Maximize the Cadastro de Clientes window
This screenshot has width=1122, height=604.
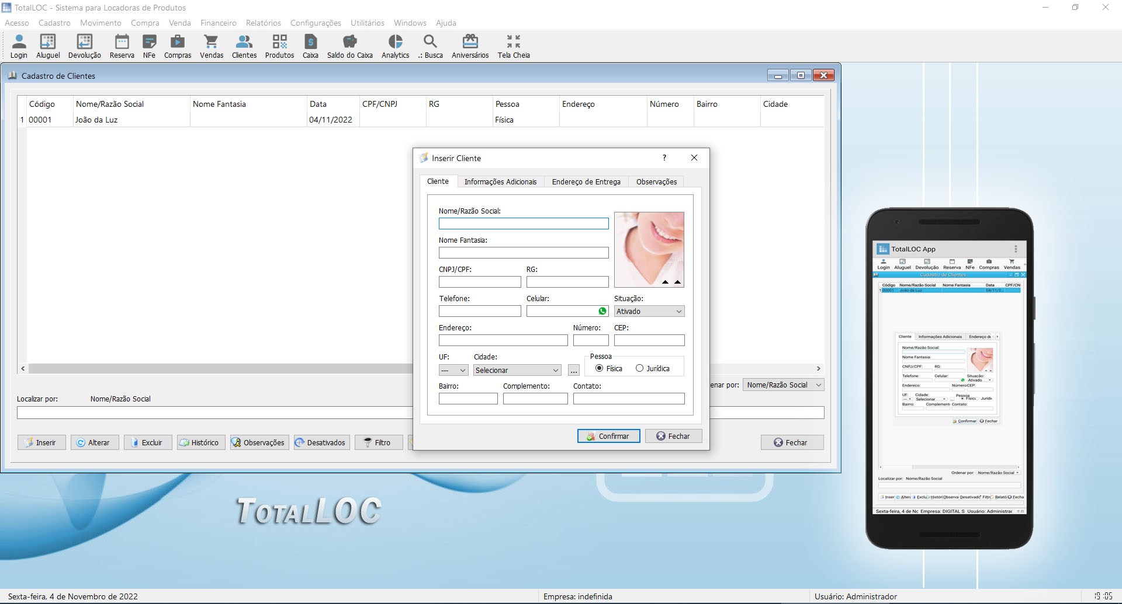pos(801,75)
